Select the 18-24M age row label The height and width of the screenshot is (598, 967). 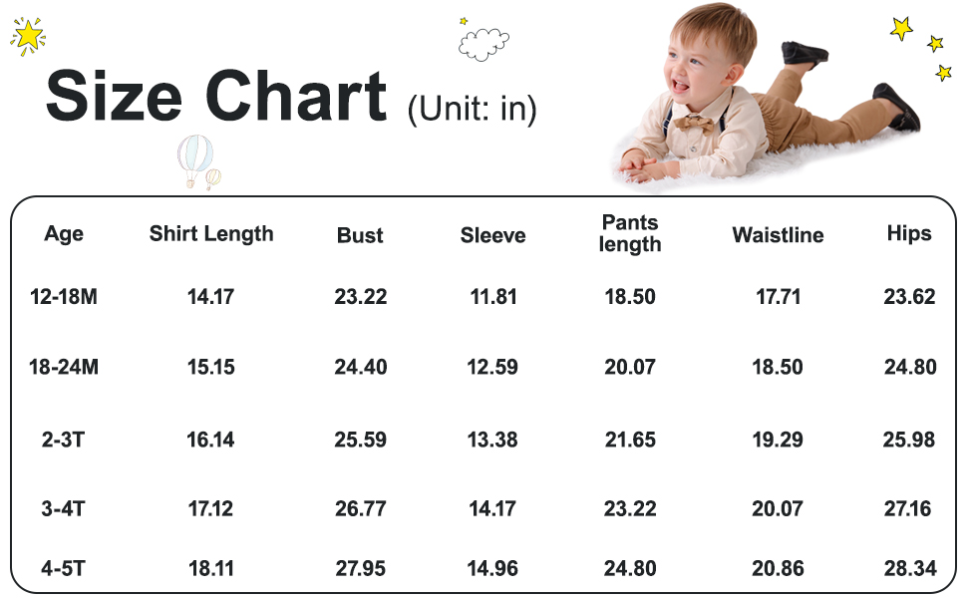[x=64, y=367]
